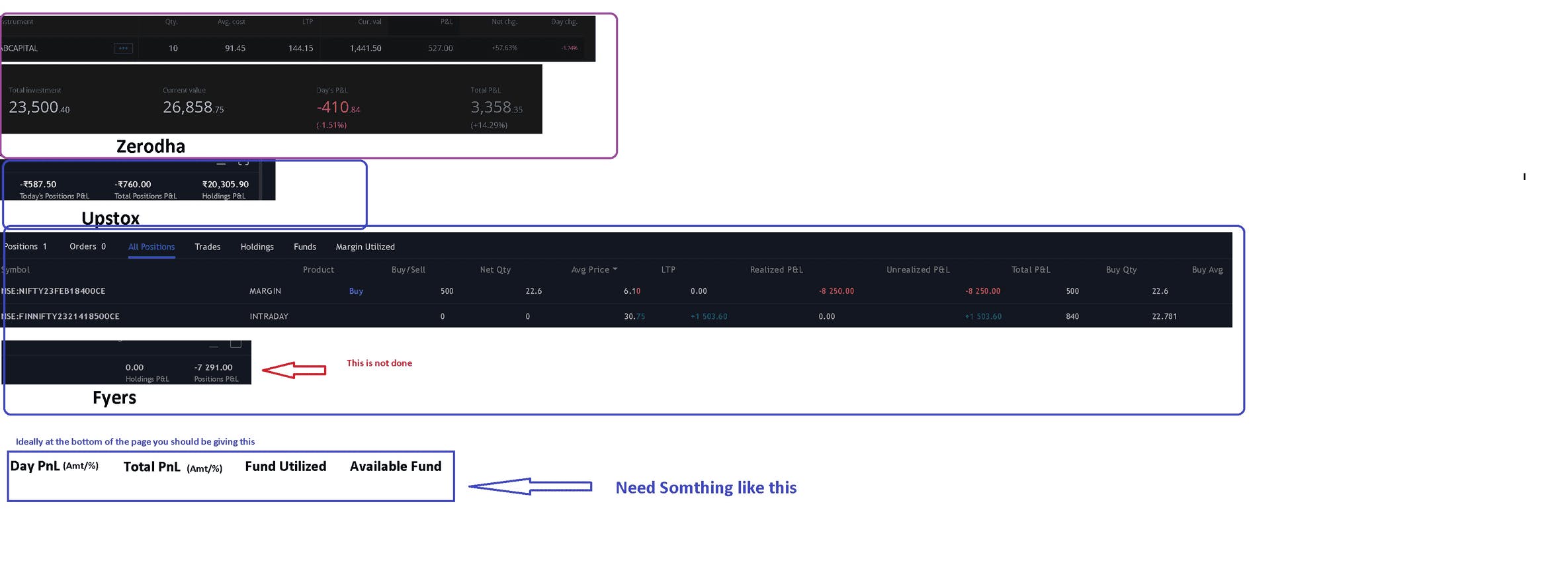Open the Avg Price column sort arrow
1548x563 pixels.
(x=615, y=269)
